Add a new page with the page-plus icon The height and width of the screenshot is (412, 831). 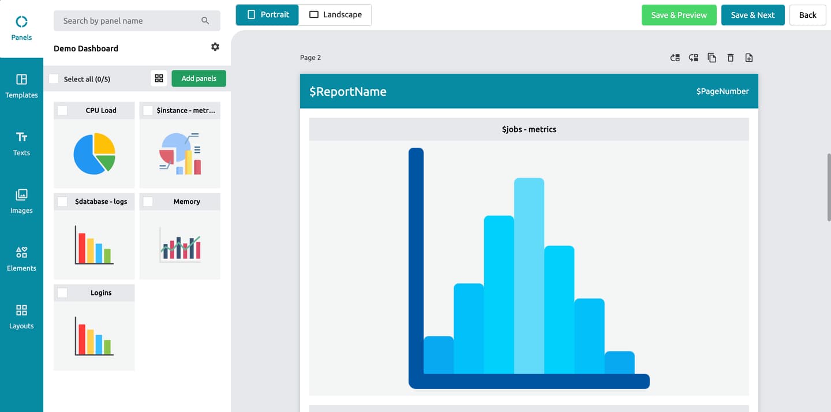click(749, 58)
